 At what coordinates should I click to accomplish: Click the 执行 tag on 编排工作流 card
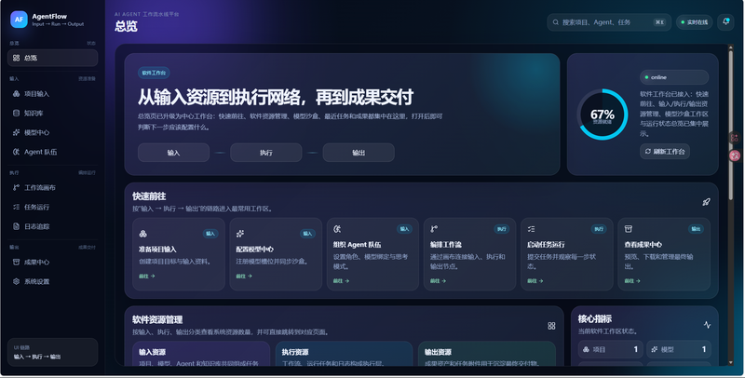(x=502, y=229)
